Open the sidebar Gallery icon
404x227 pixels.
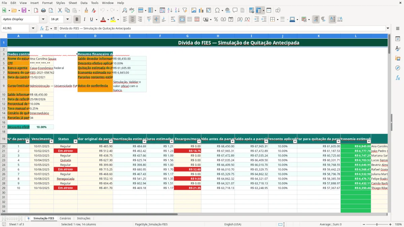pyautogui.click(x=398, y=58)
